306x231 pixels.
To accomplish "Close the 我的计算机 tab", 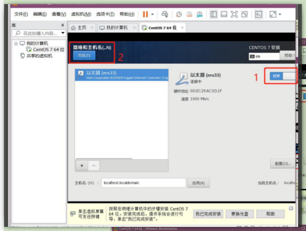I will (x=134, y=28).
